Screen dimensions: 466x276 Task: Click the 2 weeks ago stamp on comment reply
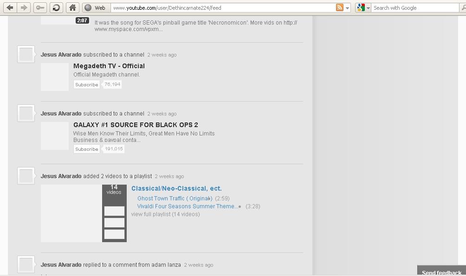[x=199, y=265]
